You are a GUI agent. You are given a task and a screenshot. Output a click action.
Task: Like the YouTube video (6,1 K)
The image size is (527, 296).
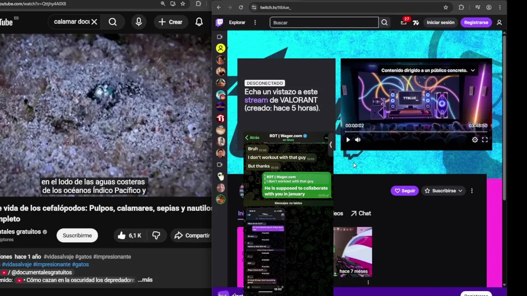(x=129, y=236)
